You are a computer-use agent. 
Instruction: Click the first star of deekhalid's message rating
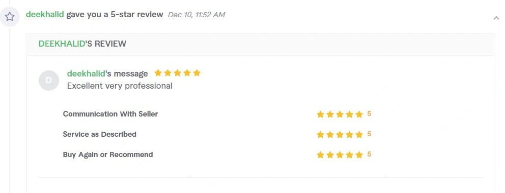click(x=158, y=73)
